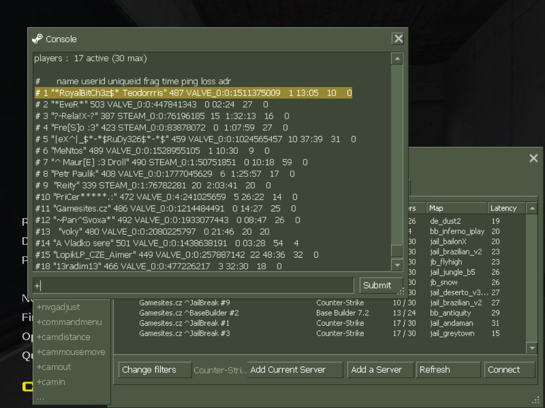Choose +cammousemove from autocomplete list
The width and height of the screenshot is (545, 408).
pyautogui.click(x=71, y=352)
